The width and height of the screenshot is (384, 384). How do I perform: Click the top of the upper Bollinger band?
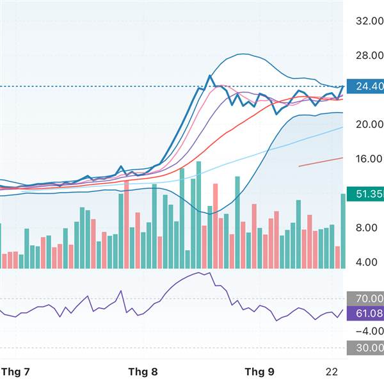[x=246, y=56]
